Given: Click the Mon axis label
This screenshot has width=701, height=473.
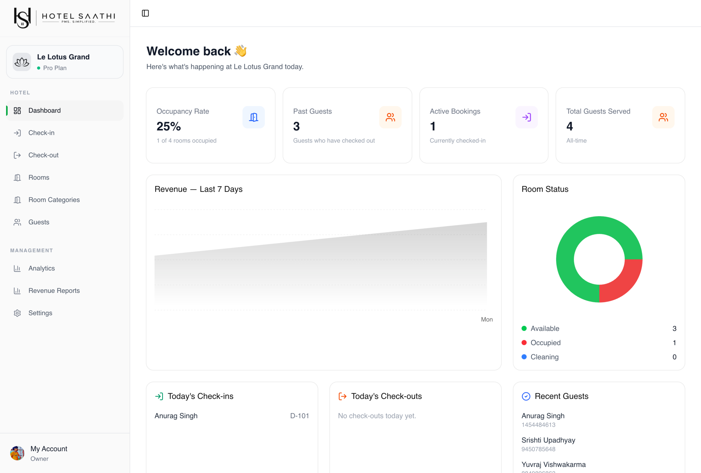Looking at the screenshot, I should 487,319.
